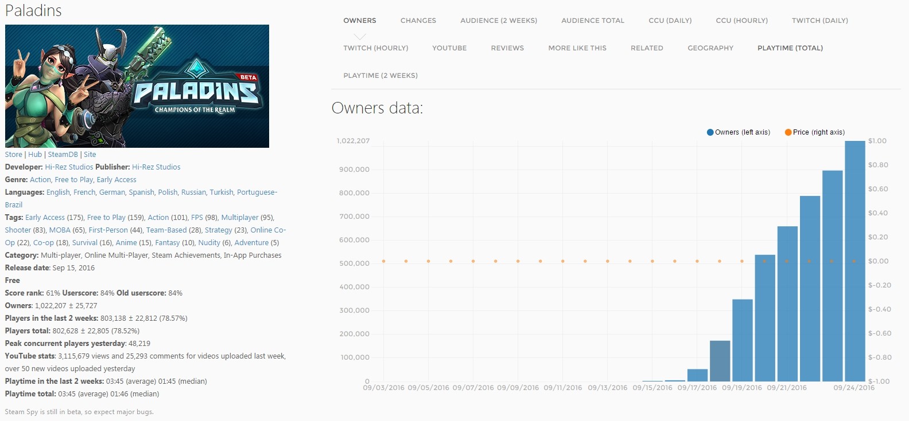Open the Free to Play tag link
Image resolution: width=909 pixels, height=421 pixels.
click(106, 218)
